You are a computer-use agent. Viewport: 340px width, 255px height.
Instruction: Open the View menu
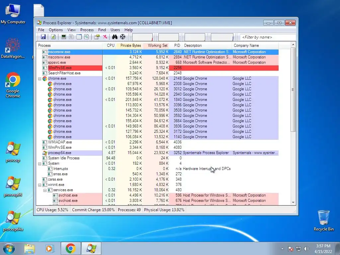[x=71, y=30]
